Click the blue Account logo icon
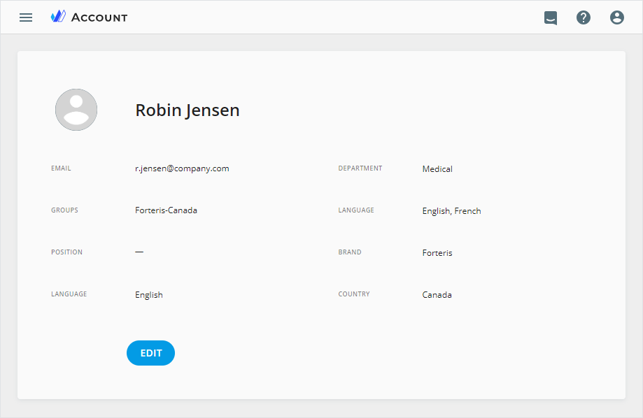643x418 pixels. [58, 17]
